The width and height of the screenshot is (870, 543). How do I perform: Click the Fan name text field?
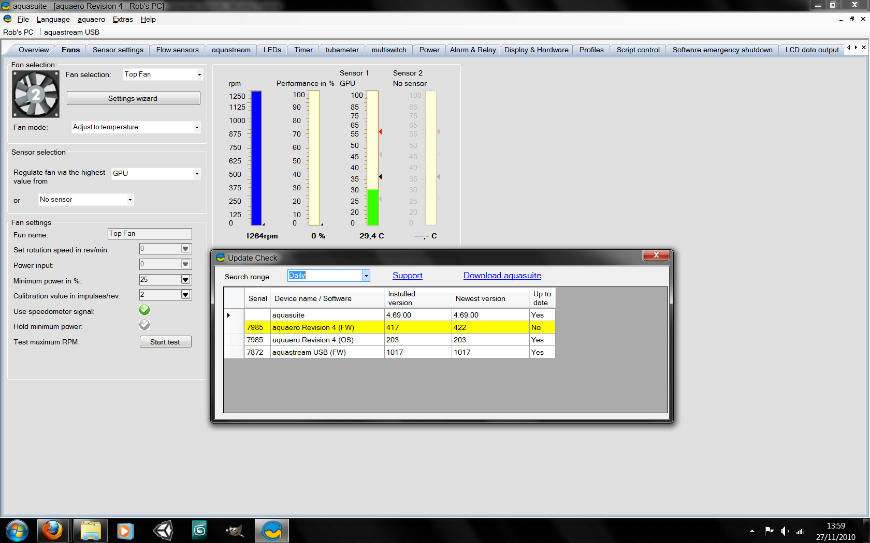(x=150, y=234)
